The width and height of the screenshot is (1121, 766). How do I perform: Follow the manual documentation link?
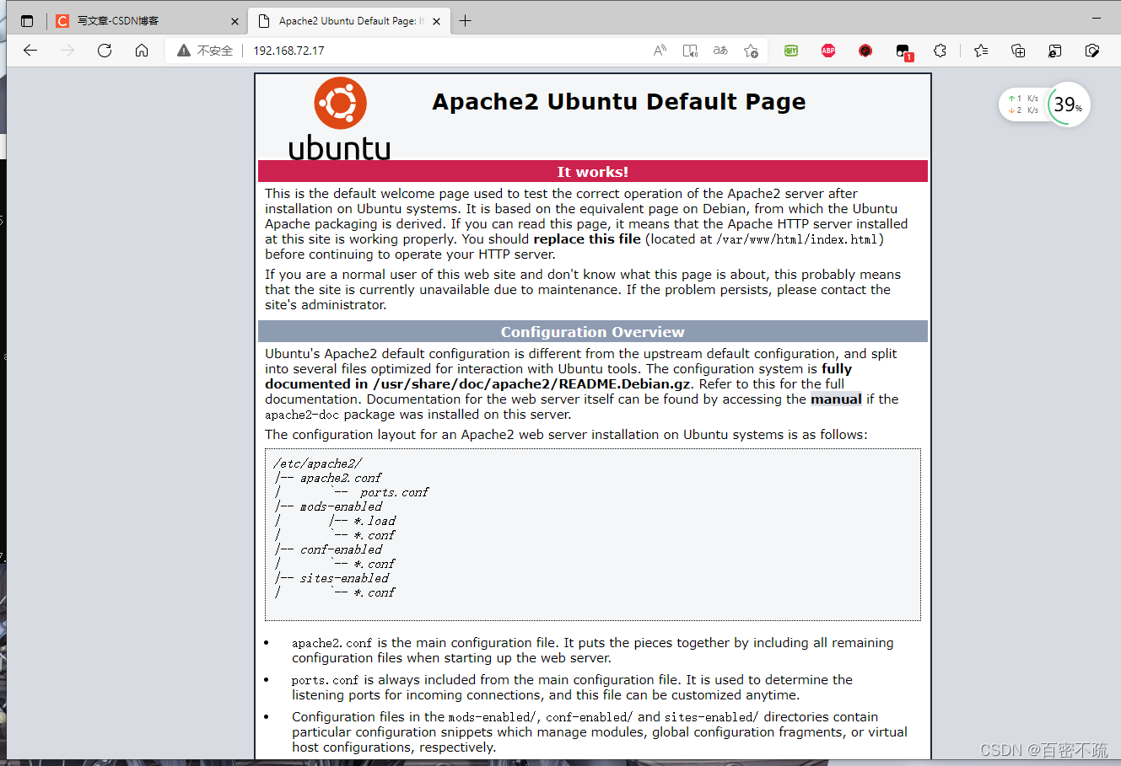[836, 399]
